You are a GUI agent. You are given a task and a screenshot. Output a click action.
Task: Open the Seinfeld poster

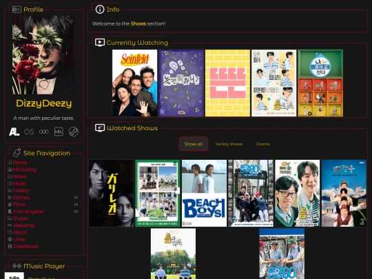point(134,83)
